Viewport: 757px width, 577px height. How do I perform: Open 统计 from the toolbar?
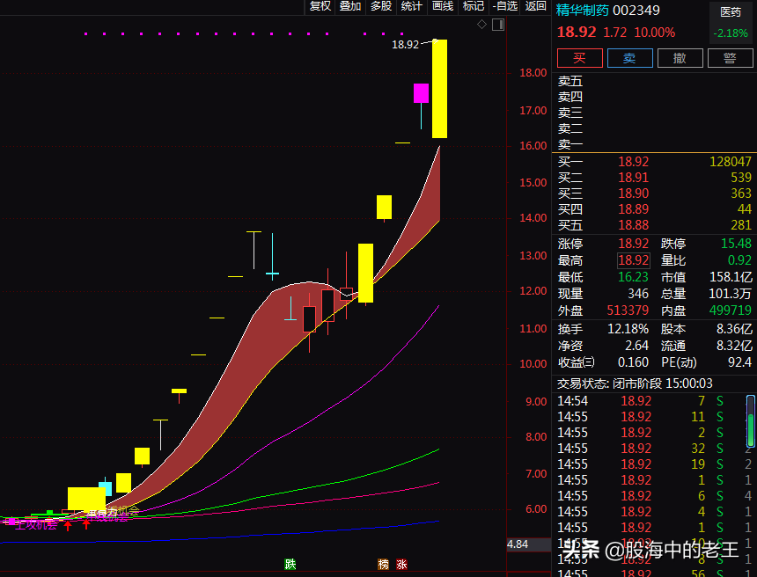coord(411,6)
